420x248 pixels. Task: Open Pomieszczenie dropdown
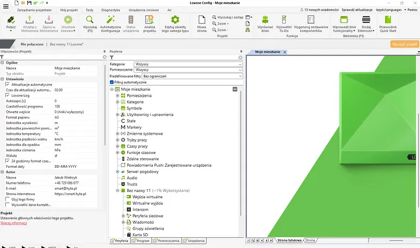(188, 69)
